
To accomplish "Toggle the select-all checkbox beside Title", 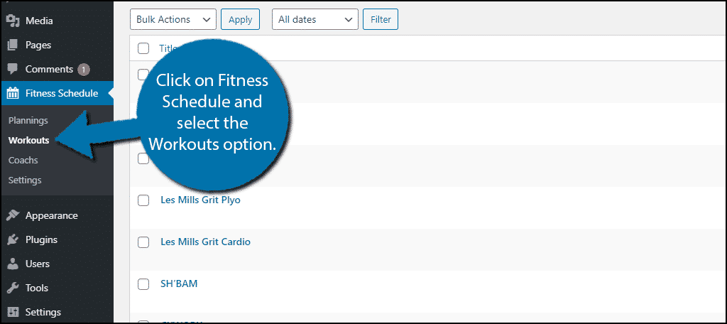I will click(143, 48).
